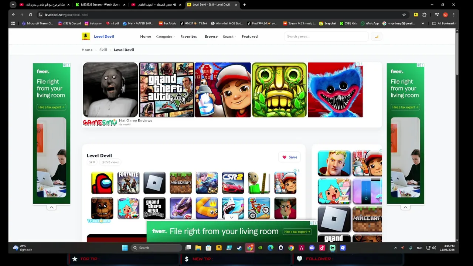Click Hire a tax expert in the bottom banner
The width and height of the screenshot is (473, 266).
click(x=297, y=232)
